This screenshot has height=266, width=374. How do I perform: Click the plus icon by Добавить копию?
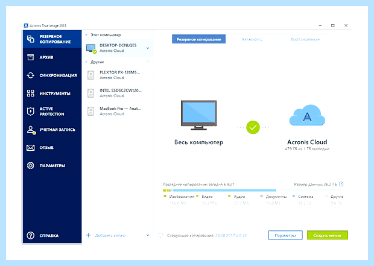(x=88, y=235)
